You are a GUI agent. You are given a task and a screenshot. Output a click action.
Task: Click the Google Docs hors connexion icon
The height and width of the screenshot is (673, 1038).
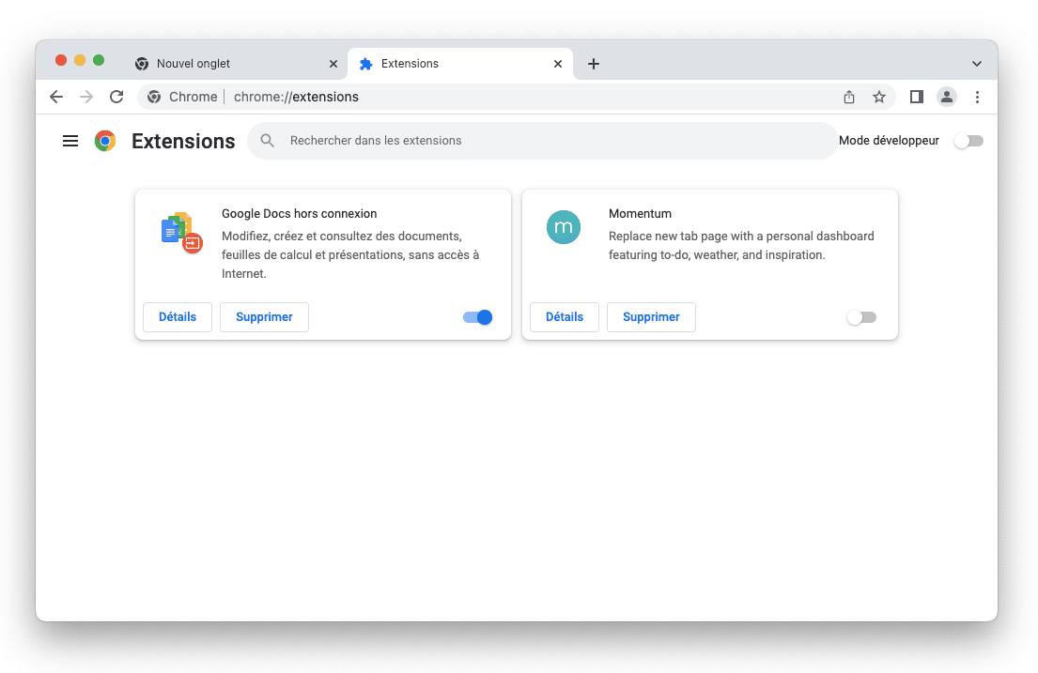181,232
